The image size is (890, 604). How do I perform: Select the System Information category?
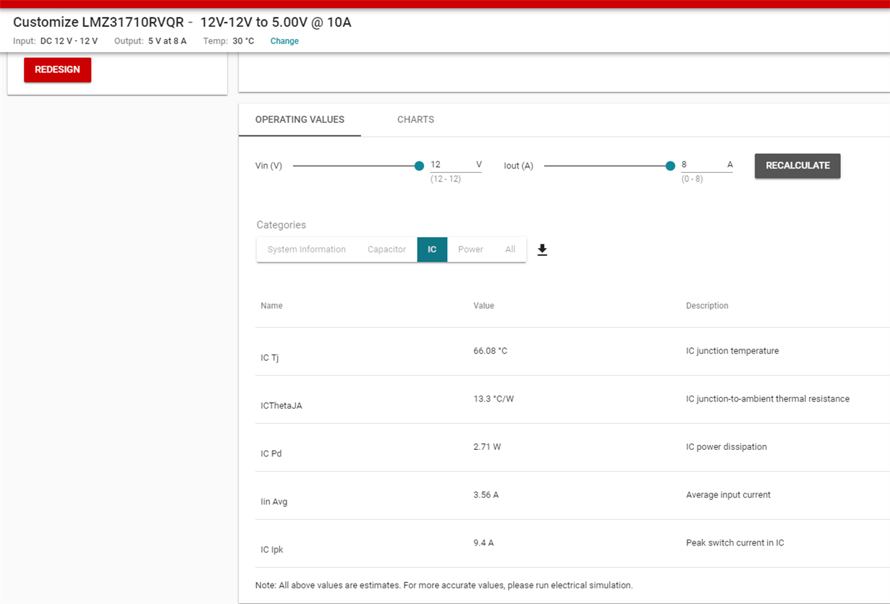(x=307, y=250)
